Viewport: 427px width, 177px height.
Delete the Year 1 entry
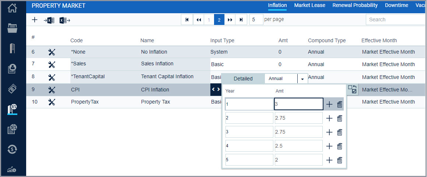click(x=340, y=104)
